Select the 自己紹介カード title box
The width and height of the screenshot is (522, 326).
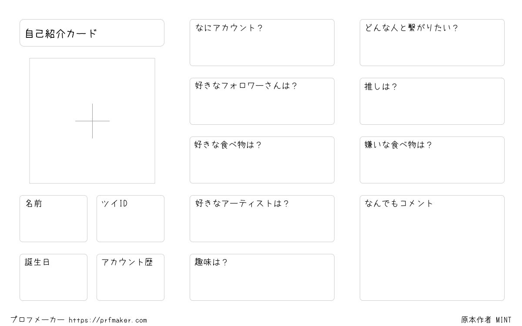pyautogui.click(x=92, y=33)
